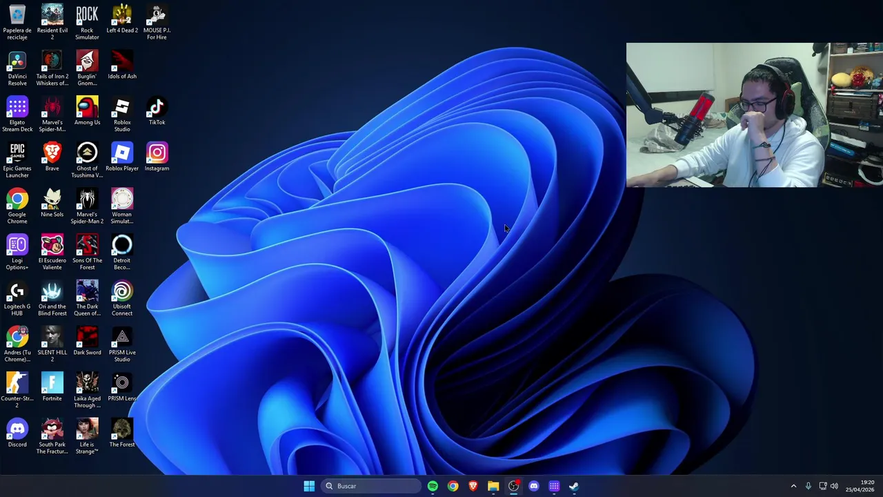The width and height of the screenshot is (883, 497).
Task: Open File Explorer from the taskbar
Action: point(493,486)
